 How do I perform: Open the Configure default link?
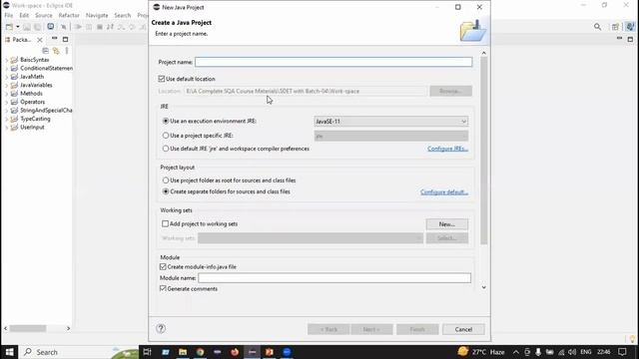coord(444,191)
